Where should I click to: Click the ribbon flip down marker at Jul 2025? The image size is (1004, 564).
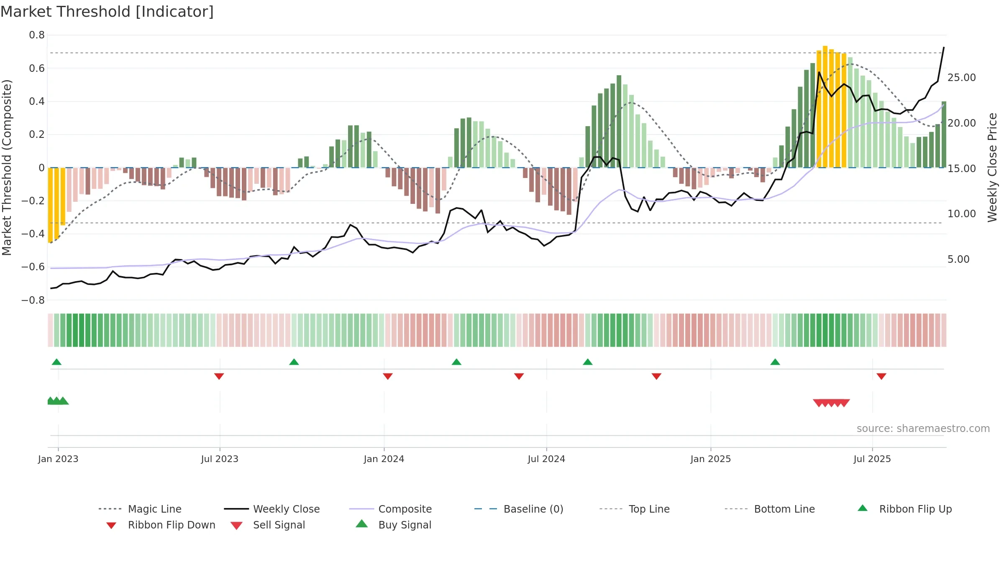click(881, 376)
